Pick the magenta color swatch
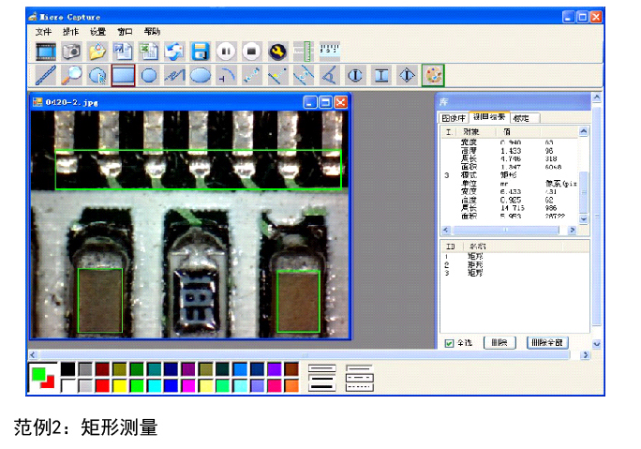 click(x=188, y=385)
